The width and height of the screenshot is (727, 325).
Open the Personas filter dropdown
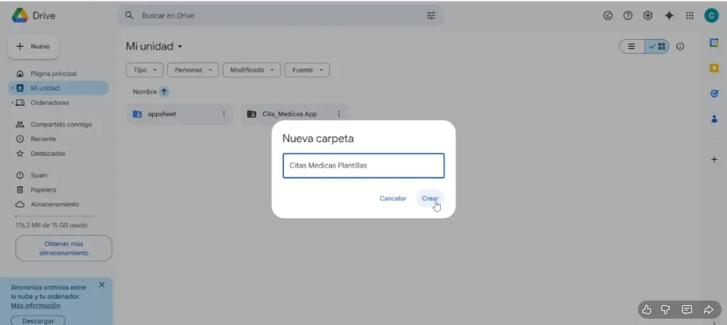pos(192,70)
